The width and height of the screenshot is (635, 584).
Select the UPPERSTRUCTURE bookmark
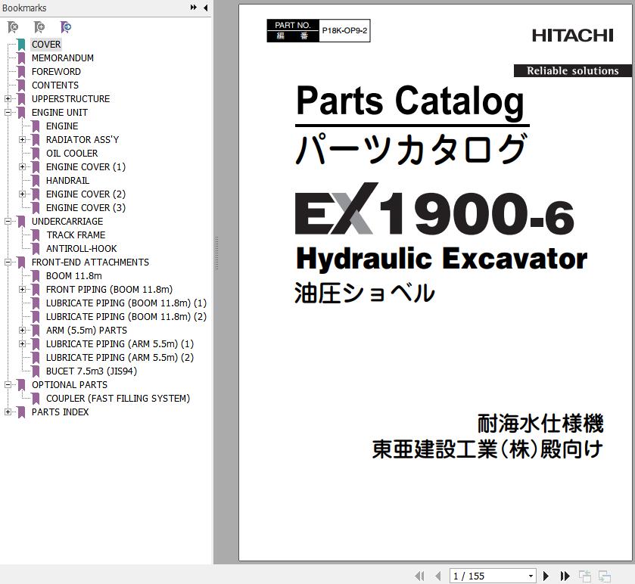[x=71, y=99]
